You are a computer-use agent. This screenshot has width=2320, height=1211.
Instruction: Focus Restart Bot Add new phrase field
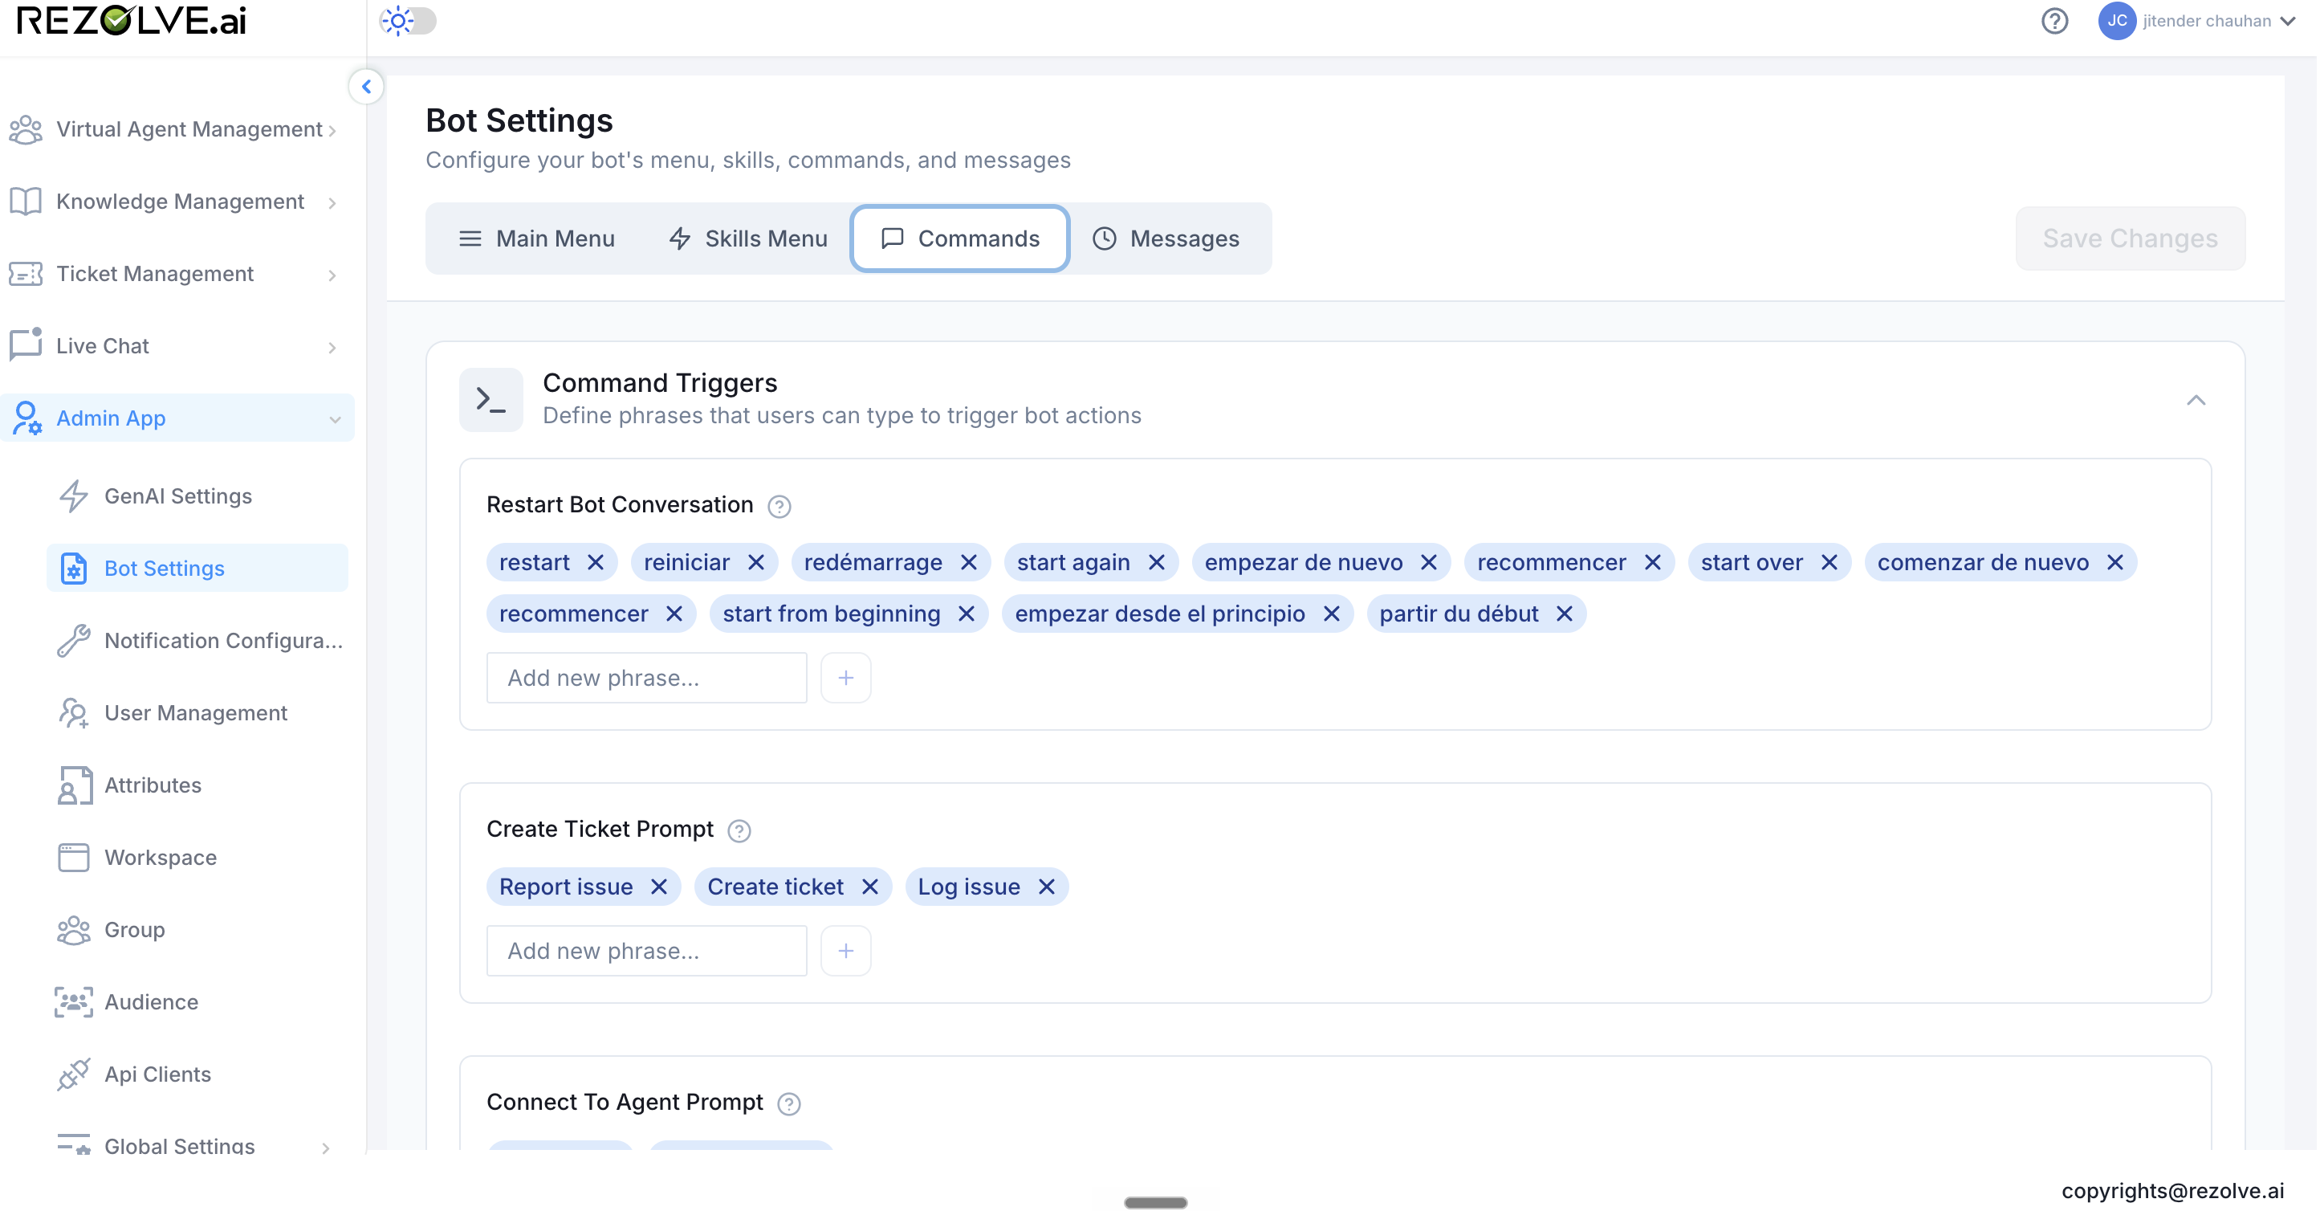pos(647,678)
